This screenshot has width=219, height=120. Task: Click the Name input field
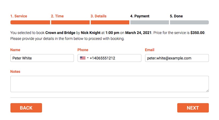coord(42,58)
